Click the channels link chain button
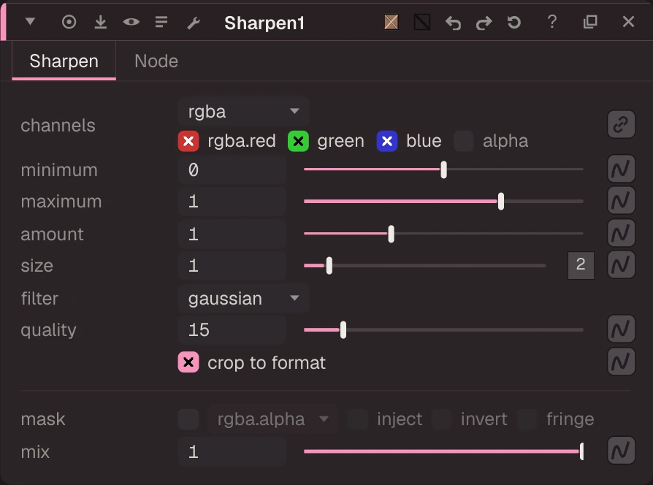Image resolution: width=653 pixels, height=485 pixels. [x=621, y=124]
